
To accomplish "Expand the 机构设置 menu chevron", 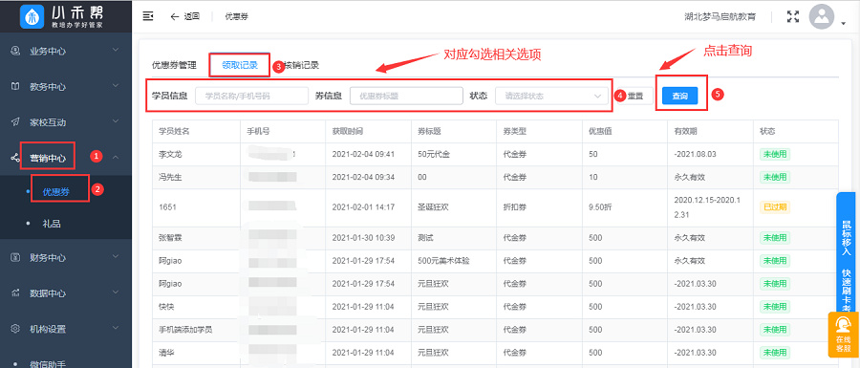I will coord(116,328).
